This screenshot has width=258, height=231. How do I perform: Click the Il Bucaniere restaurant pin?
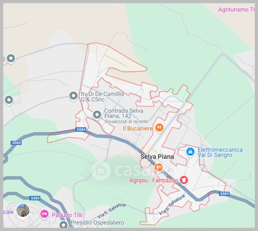tap(159, 128)
